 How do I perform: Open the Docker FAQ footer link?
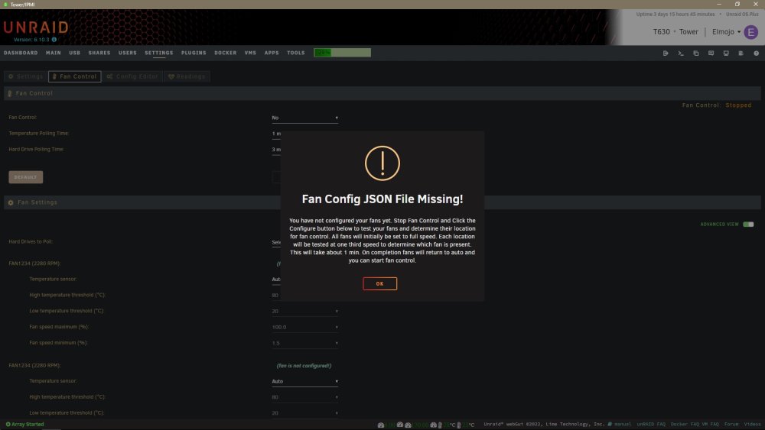click(685, 424)
